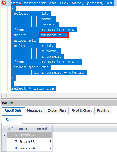Click the 'select * from cte;' line
The height and width of the screenshot is (152, 117).
tap(33, 88)
